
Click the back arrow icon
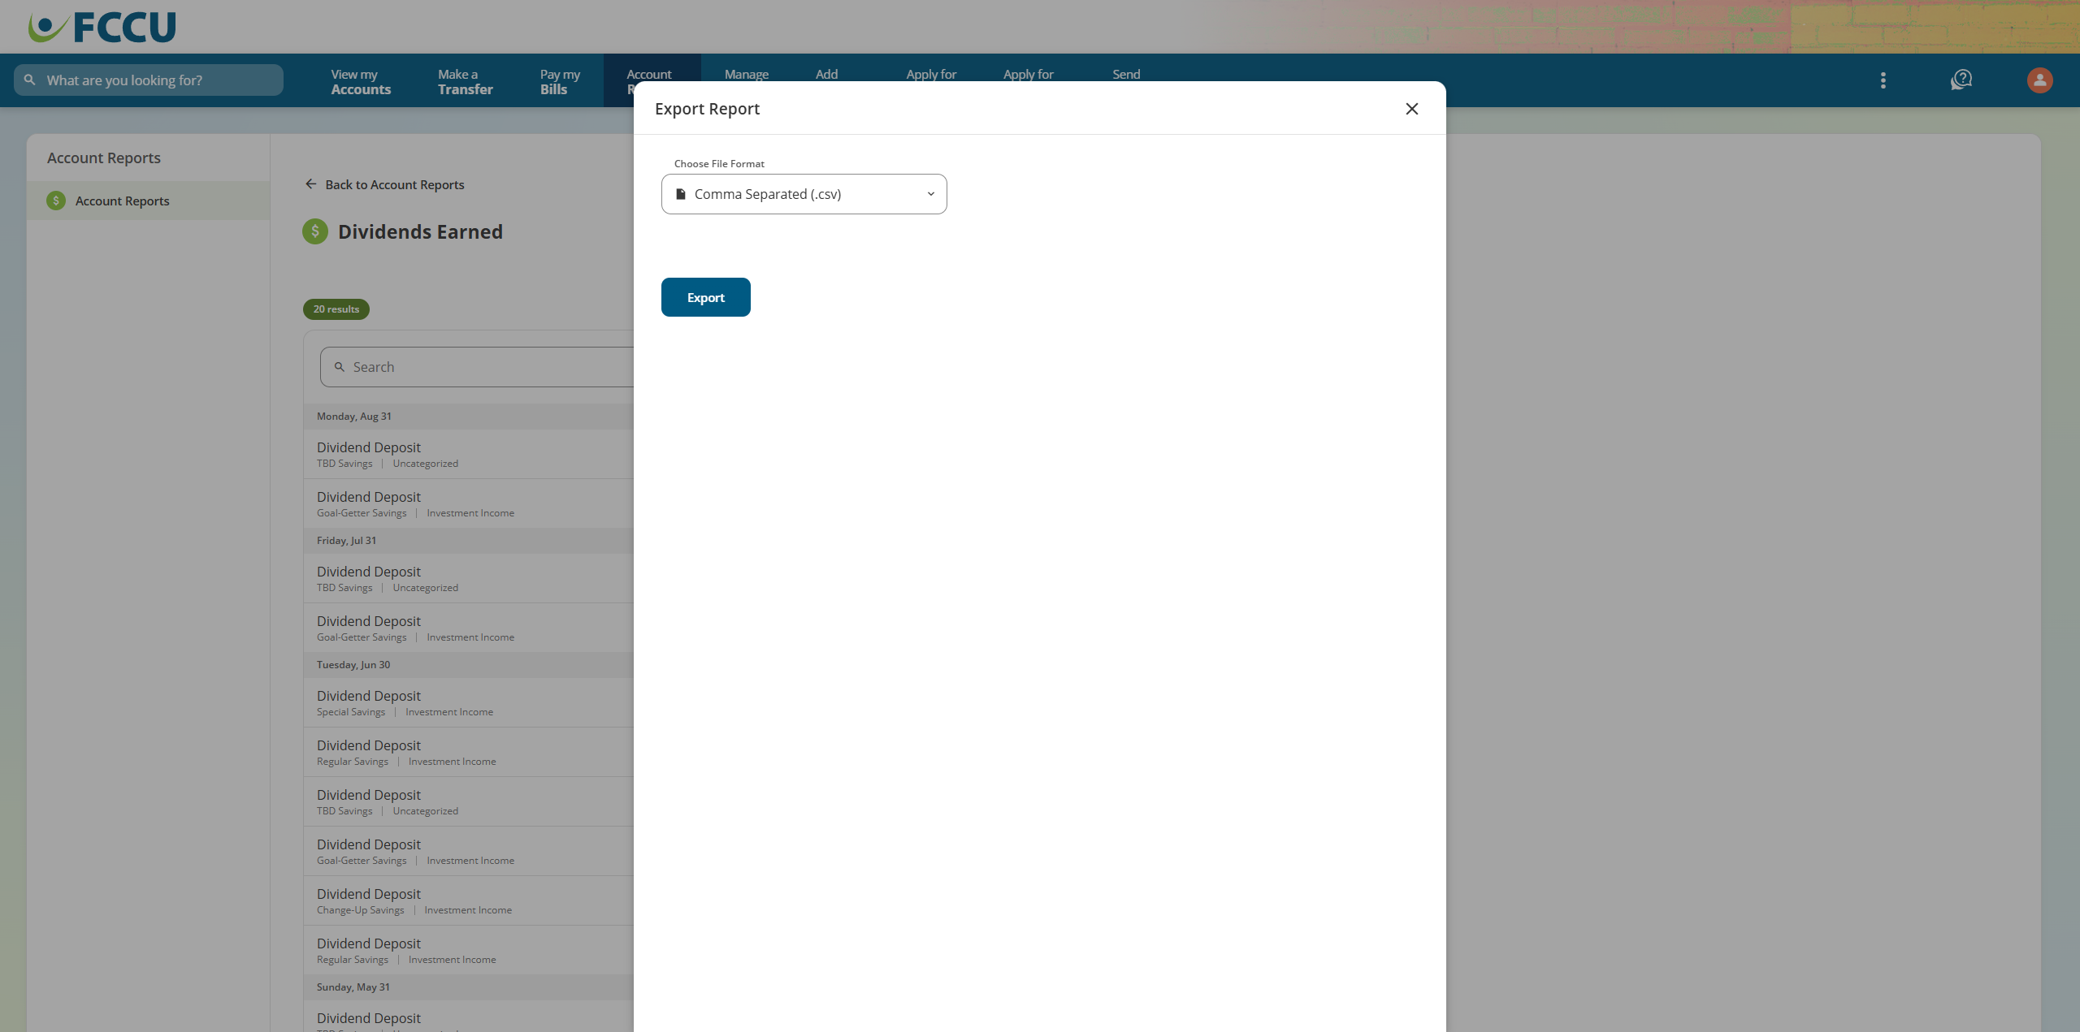coord(310,184)
